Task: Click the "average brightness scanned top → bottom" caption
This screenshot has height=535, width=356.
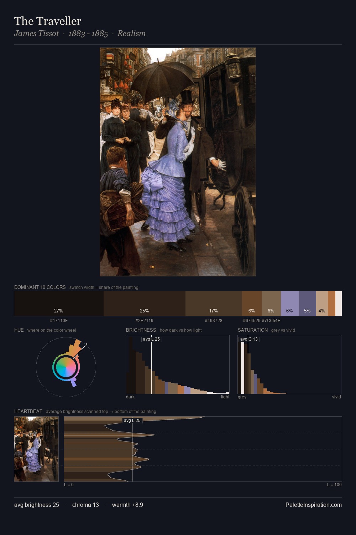Action: pyautogui.click(x=101, y=412)
